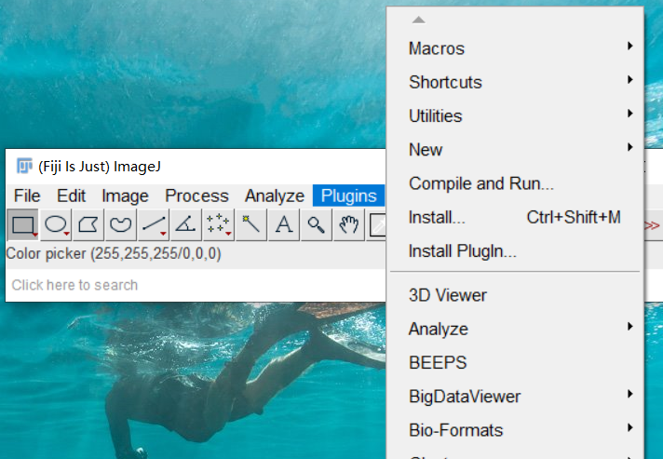Select the Multi-point tool

click(x=218, y=225)
